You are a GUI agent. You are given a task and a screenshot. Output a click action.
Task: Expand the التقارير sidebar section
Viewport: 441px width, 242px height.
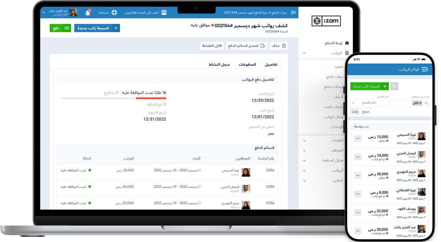(x=304, y=180)
